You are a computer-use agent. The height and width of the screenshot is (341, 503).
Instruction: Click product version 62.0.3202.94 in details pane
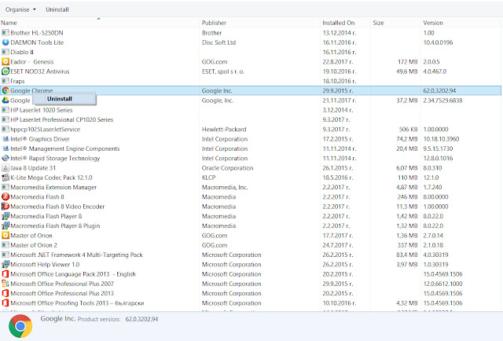[141, 319]
